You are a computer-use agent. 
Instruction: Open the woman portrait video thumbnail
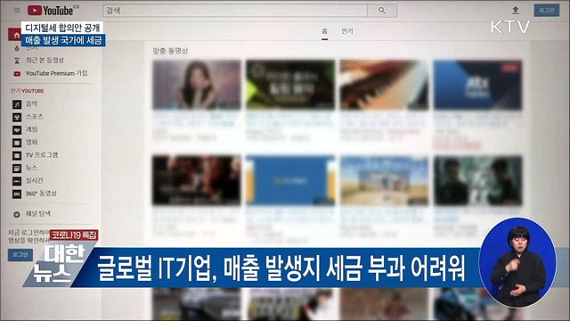(x=197, y=85)
